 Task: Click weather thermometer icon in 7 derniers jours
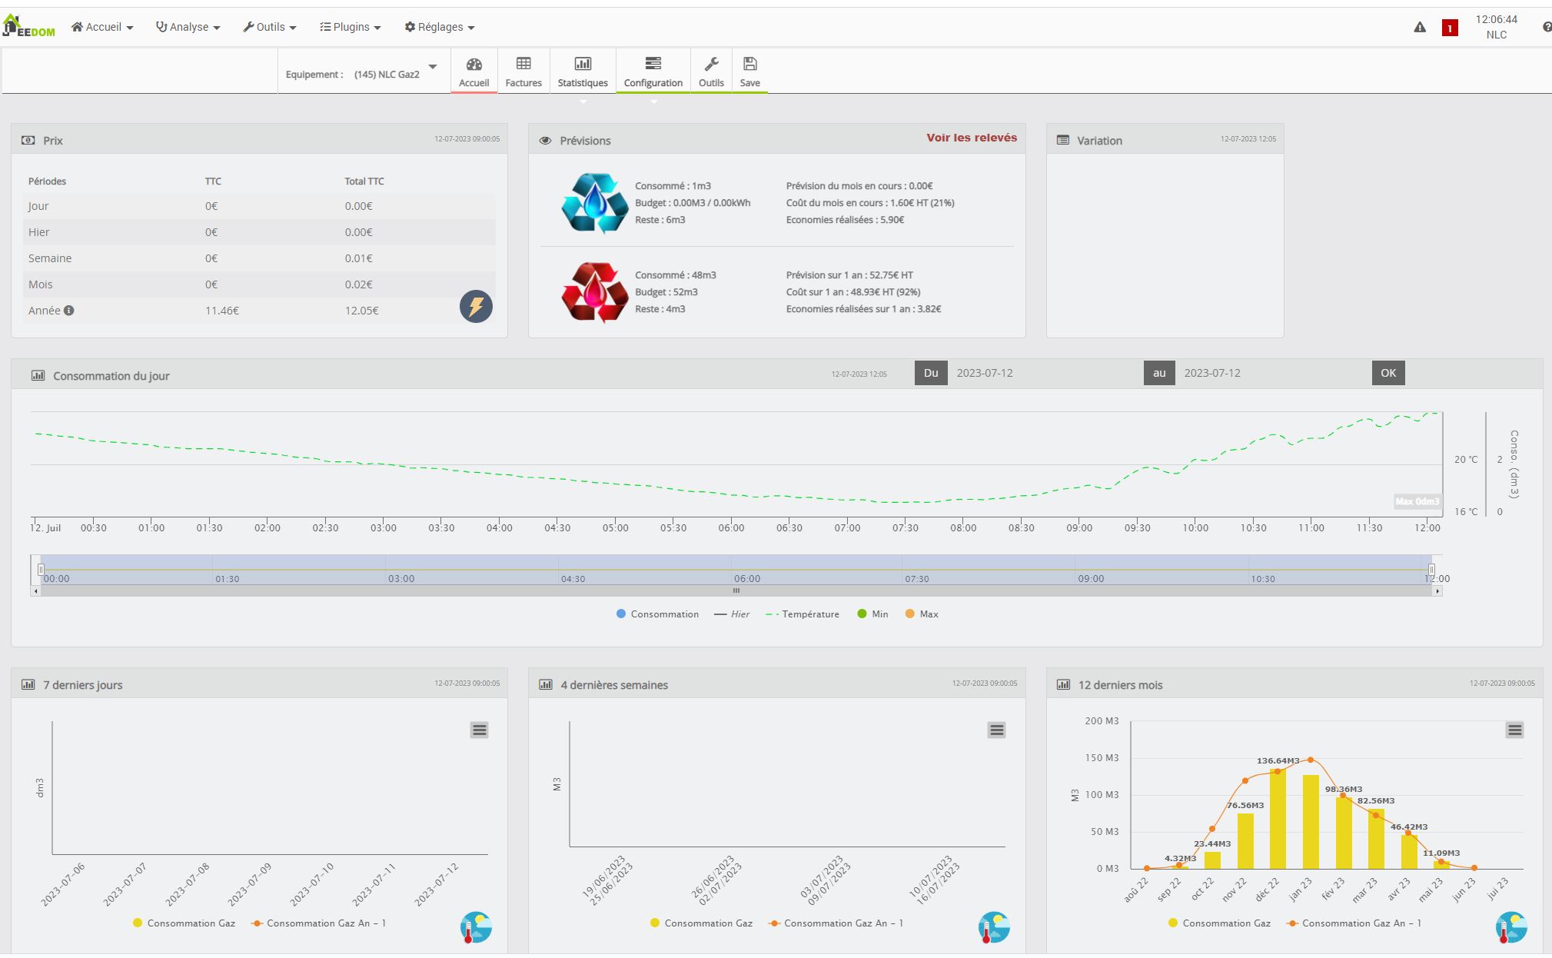476,927
